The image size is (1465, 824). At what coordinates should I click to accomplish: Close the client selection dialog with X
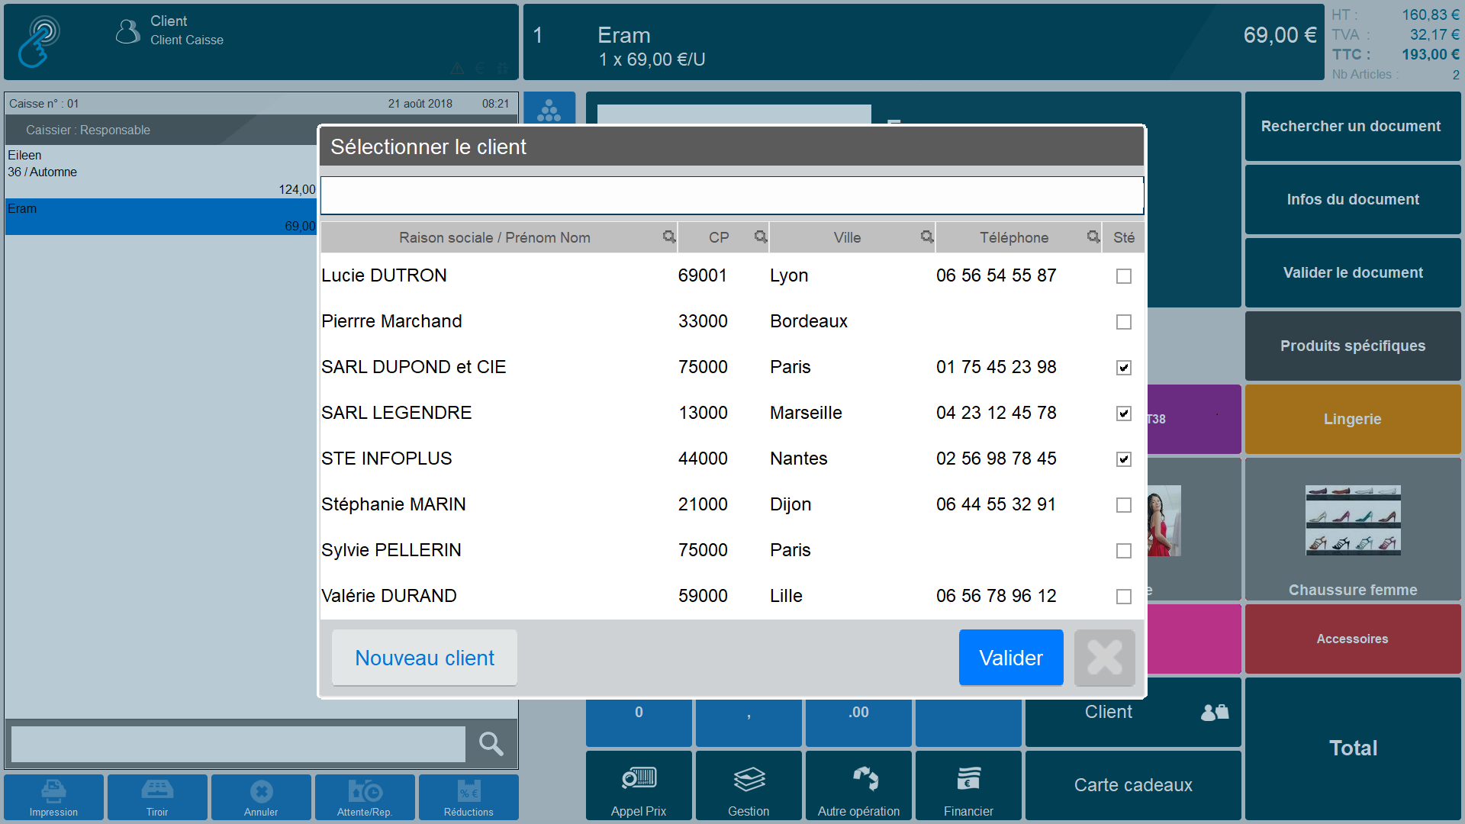[x=1104, y=658]
